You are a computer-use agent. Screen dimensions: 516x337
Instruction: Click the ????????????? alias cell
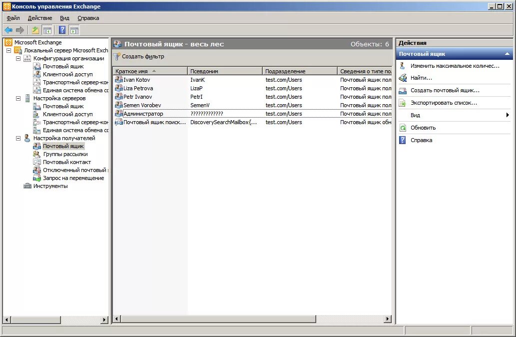(207, 114)
